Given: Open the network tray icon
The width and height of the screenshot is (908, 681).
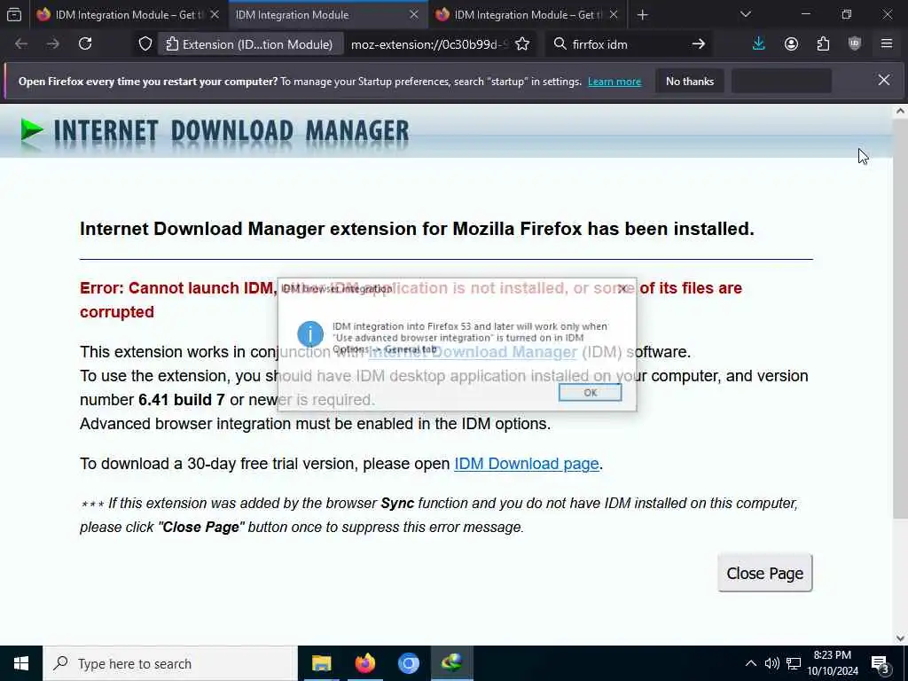Looking at the screenshot, I should tap(794, 663).
